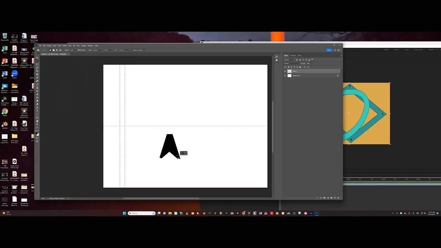
Task: Click the foreground color swatch
Action: tap(36, 133)
